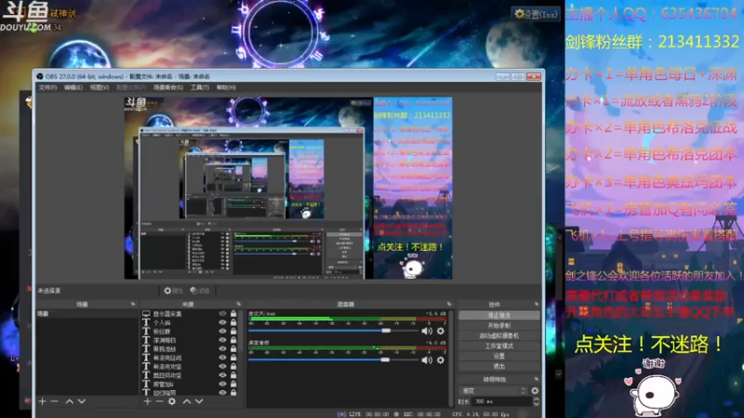The height and width of the screenshot is (418, 744).
Task: Click the OBS logo in the title bar
Action: tap(40, 76)
